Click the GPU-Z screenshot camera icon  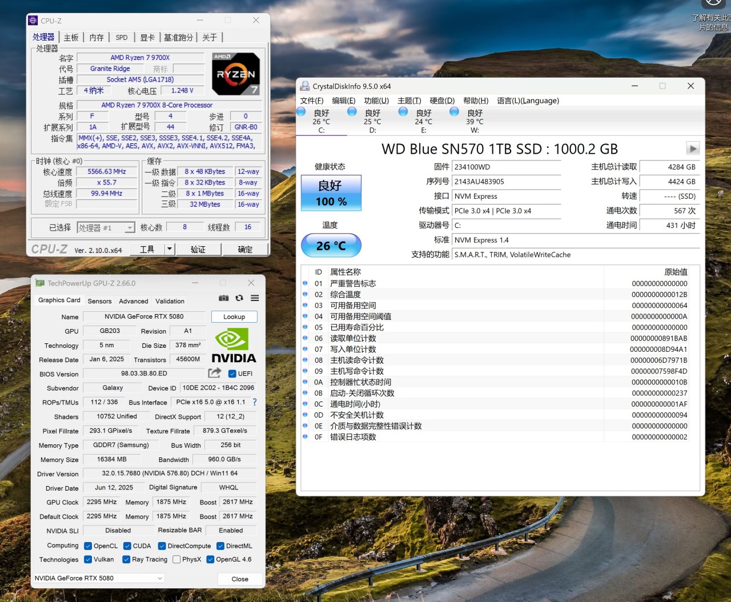[x=224, y=298]
